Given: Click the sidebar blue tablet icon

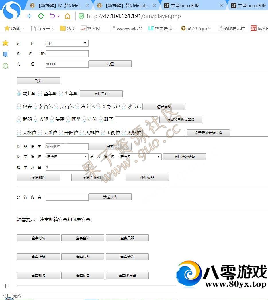Looking at the screenshot, I should pos(5,54).
